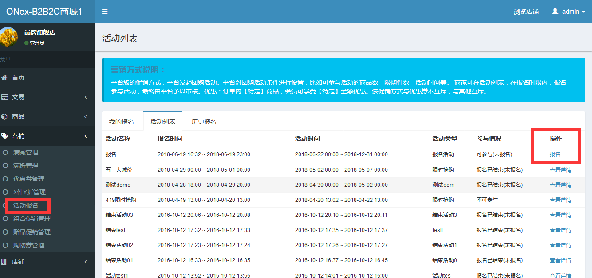
Task: Click the tags icon next to 营销
Action: 4,136
